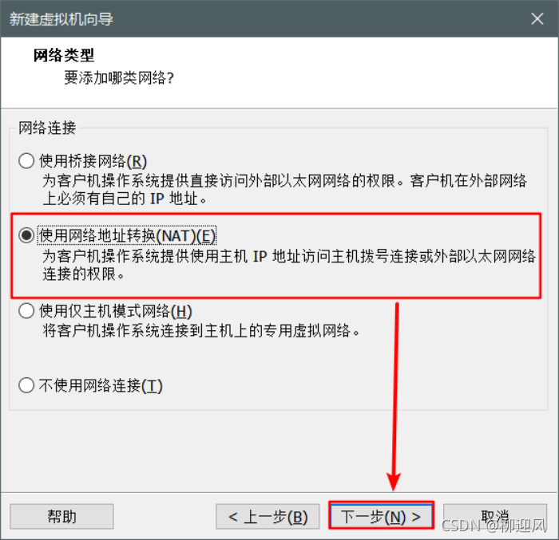Pick the 不使用网络连接(T) radio button
This screenshot has height=540, width=559.
(x=26, y=385)
